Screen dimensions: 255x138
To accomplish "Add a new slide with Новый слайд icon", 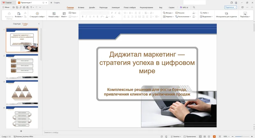I will 54,14.
